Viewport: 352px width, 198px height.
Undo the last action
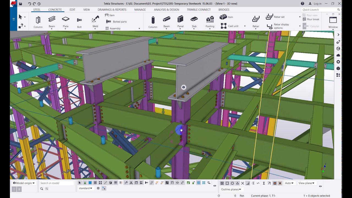coord(29,4)
